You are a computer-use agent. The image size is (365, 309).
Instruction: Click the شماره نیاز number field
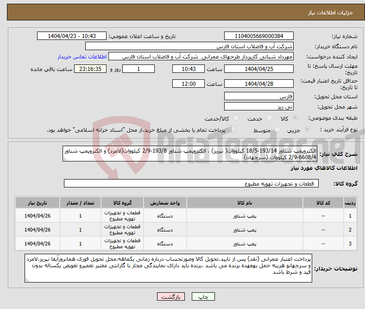click(x=258, y=36)
